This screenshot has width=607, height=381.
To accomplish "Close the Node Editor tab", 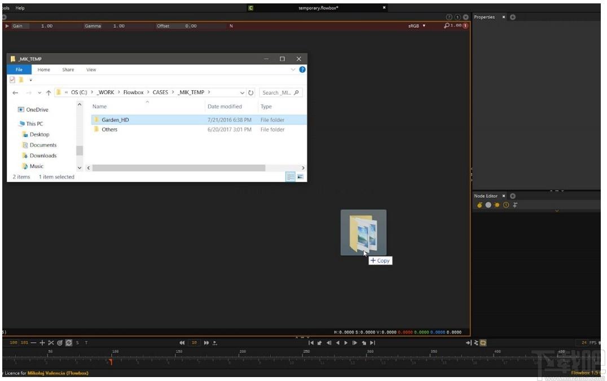I will coord(504,196).
